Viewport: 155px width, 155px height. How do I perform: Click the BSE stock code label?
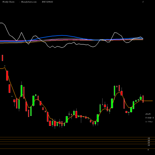pyautogui.click(x=47, y=2)
